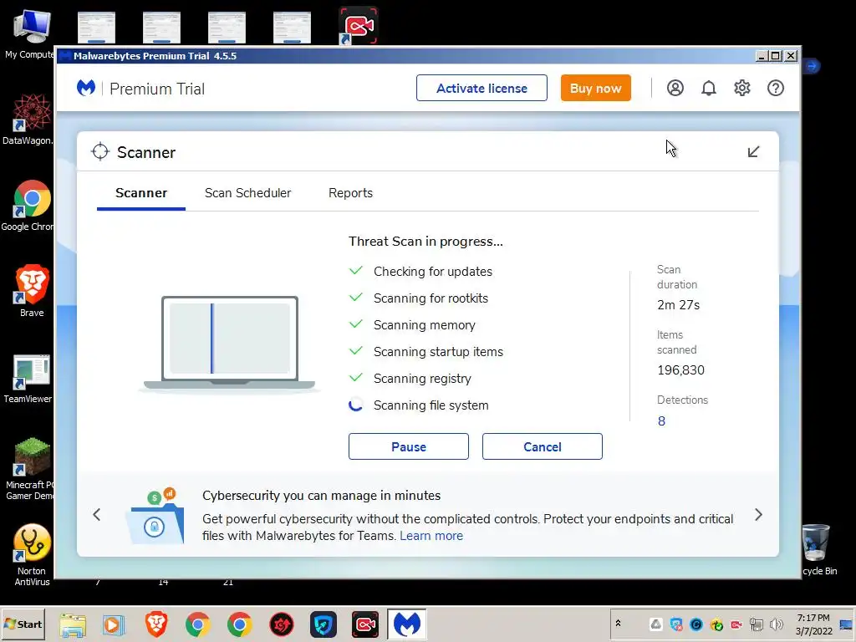Open My Computer desktop icon

(31, 33)
